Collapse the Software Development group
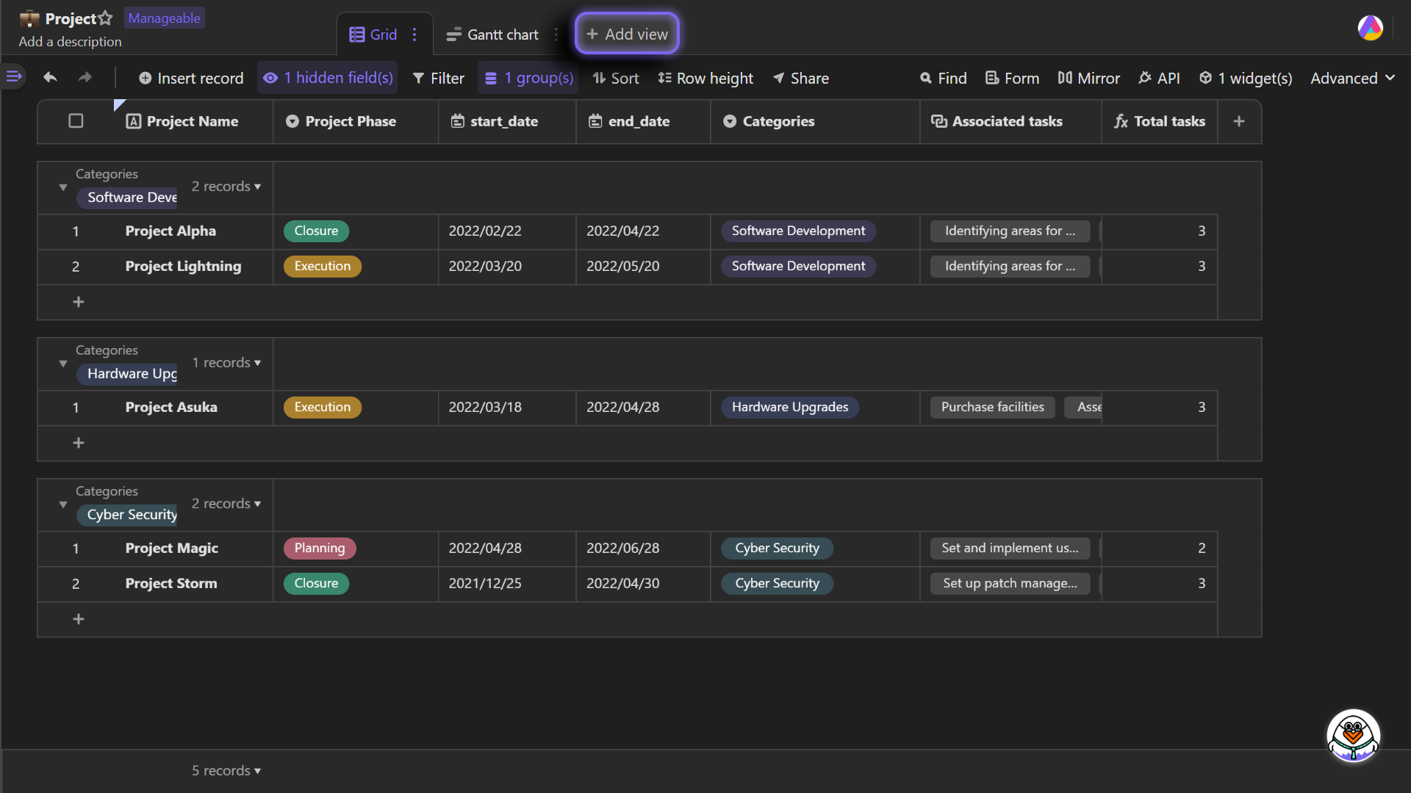 [x=63, y=187]
